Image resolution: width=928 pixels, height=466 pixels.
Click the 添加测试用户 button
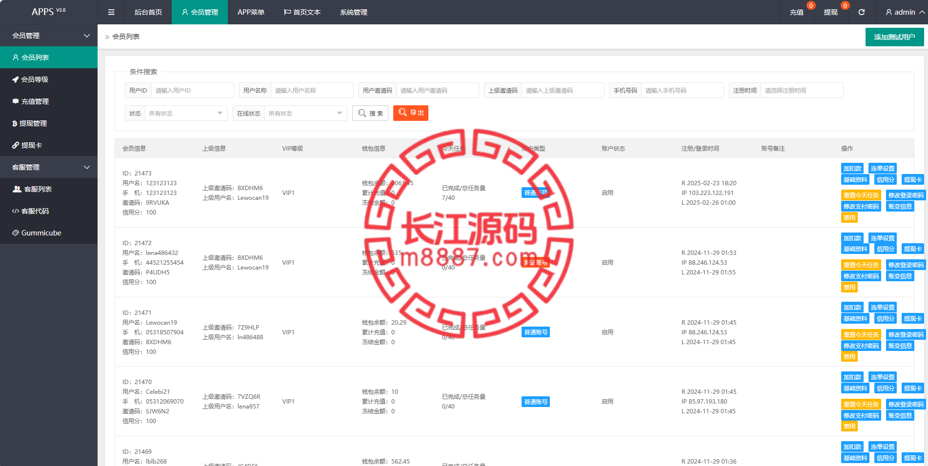click(x=894, y=37)
